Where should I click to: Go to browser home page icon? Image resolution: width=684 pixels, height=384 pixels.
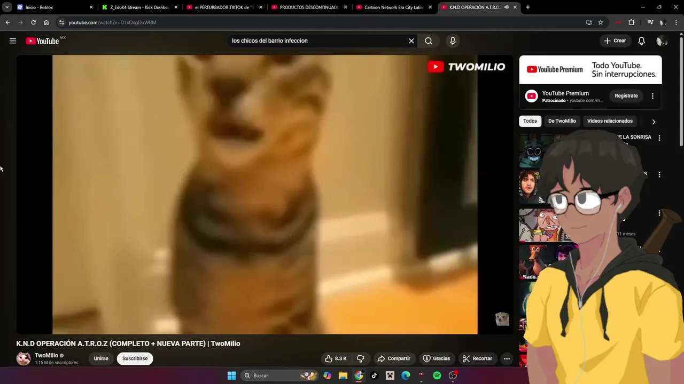[x=46, y=22]
